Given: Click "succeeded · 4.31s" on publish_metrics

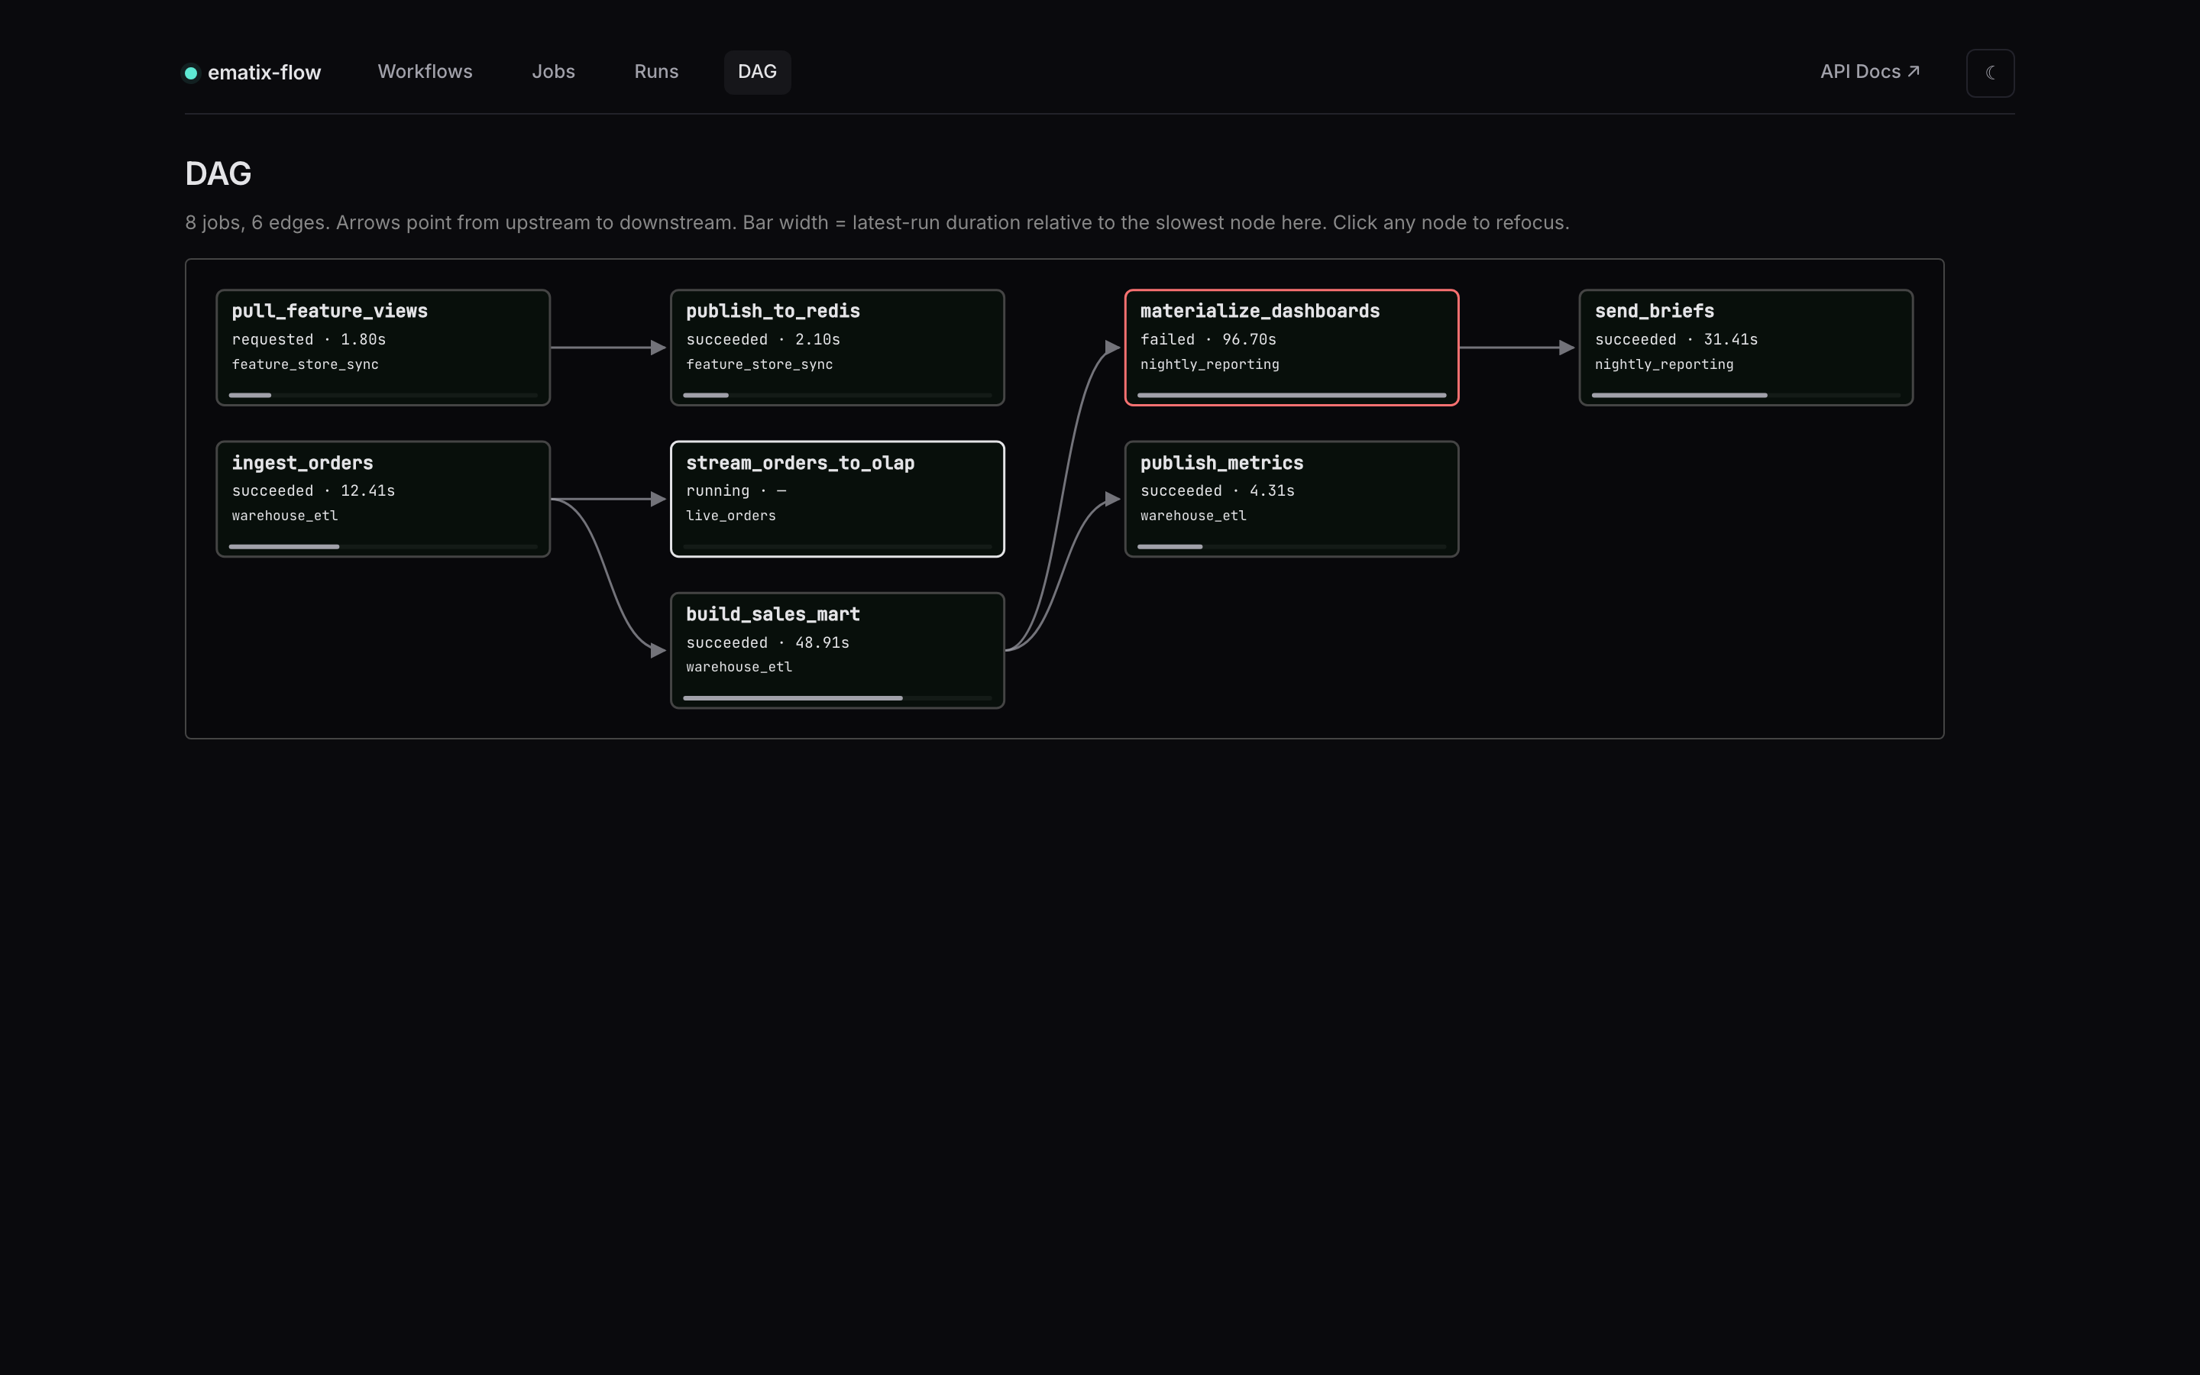Looking at the screenshot, I should 1216,491.
